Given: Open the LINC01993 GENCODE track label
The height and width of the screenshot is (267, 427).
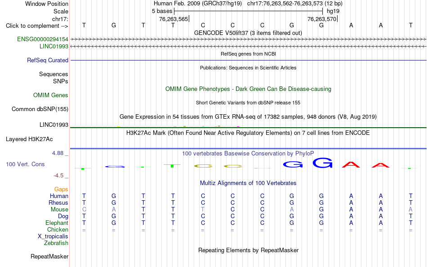Looking at the screenshot, I should pyautogui.click(x=53, y=47).
